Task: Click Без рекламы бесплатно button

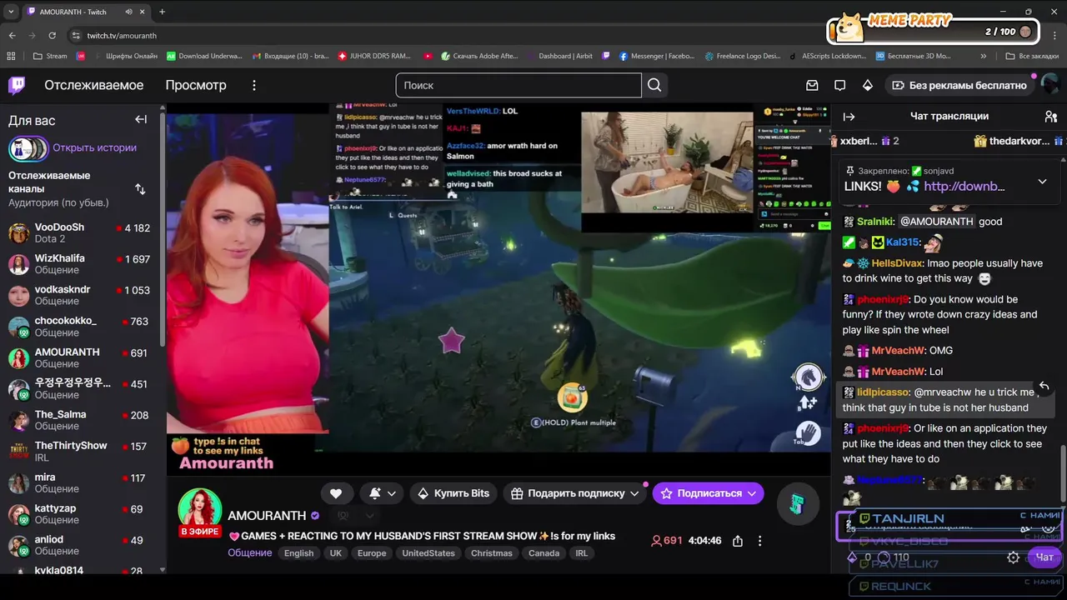Action: click(x=959, y=85)
